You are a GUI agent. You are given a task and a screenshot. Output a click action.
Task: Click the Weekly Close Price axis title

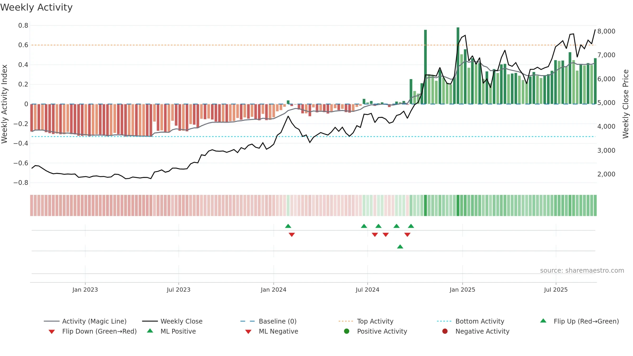626,104
